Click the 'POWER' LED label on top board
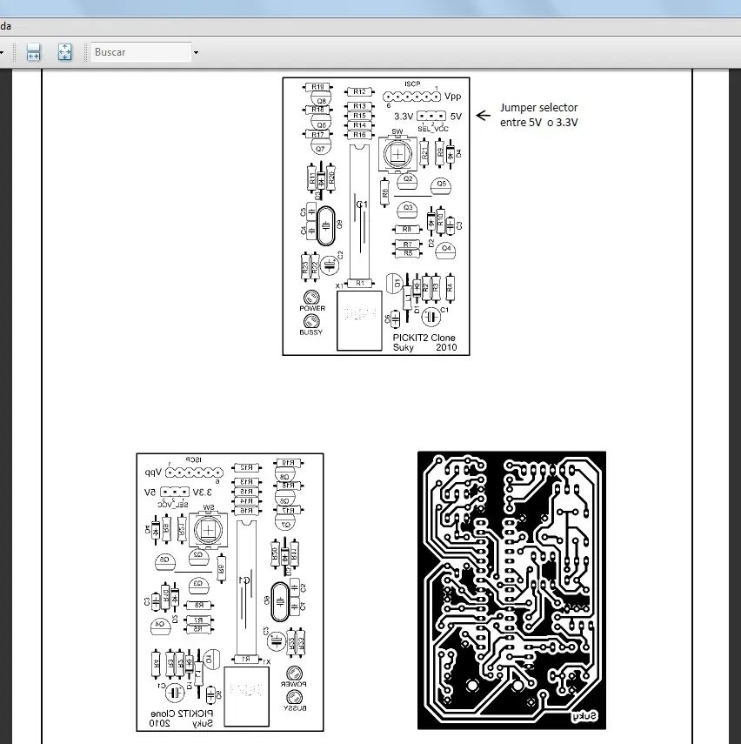The image size is (741, 744). tap(312, 308)
